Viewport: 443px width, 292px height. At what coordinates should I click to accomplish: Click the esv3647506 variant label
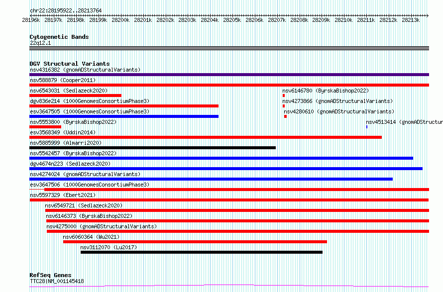tap(90, 185)
